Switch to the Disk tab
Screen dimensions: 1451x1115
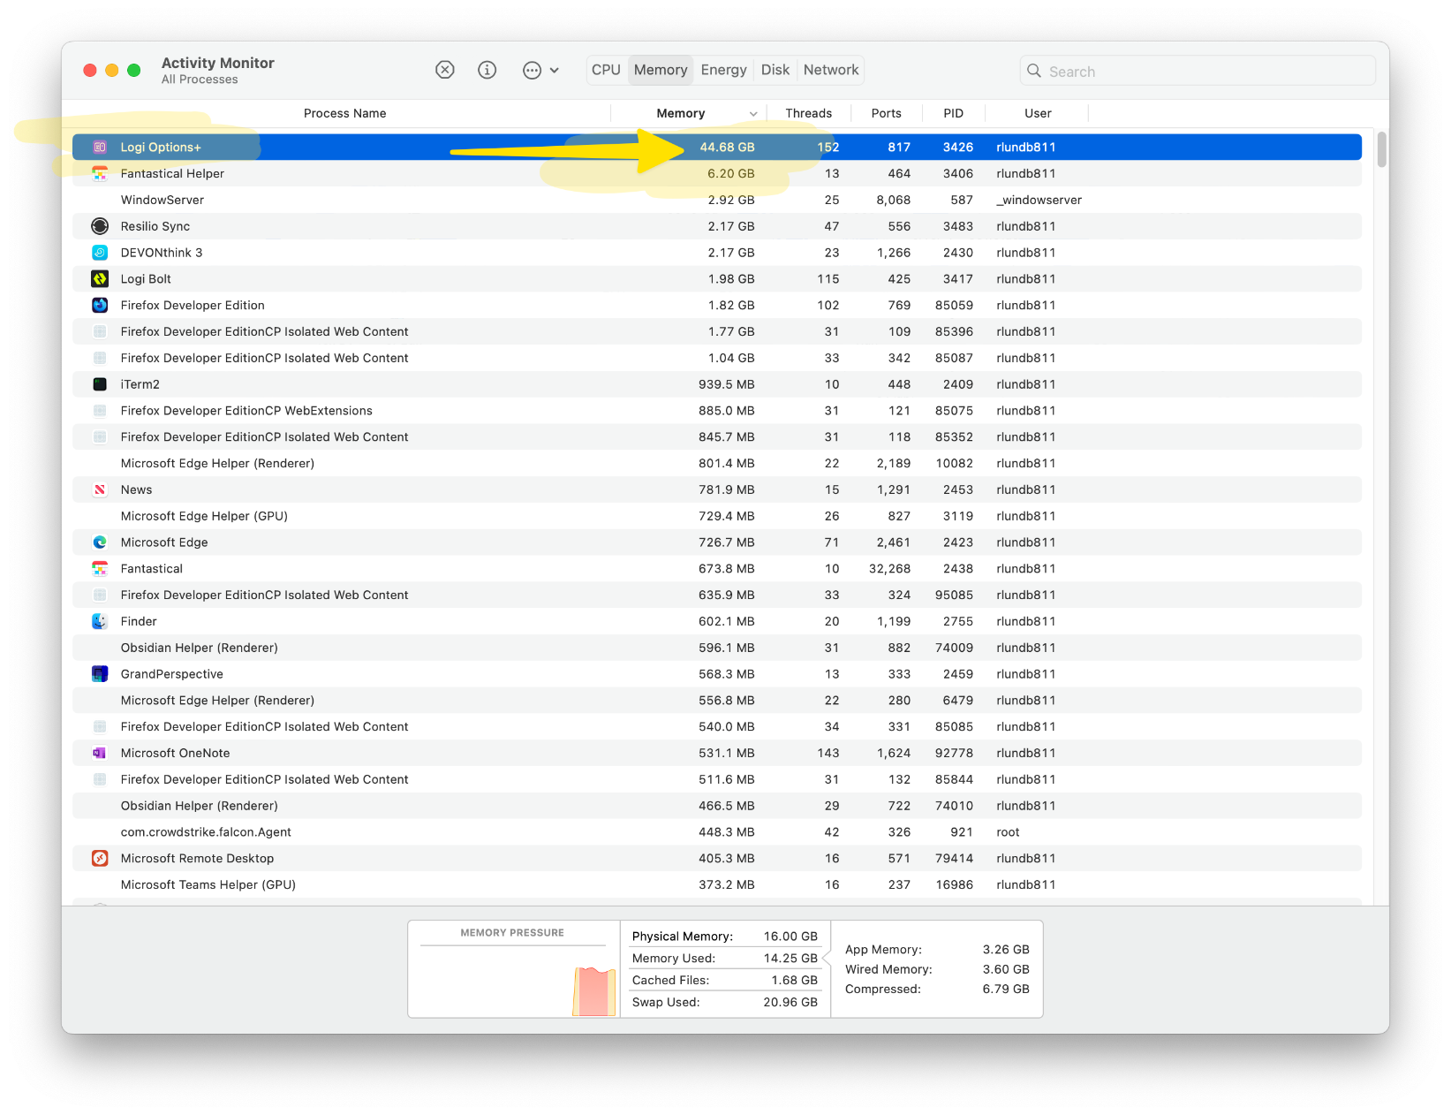point(775,70)
